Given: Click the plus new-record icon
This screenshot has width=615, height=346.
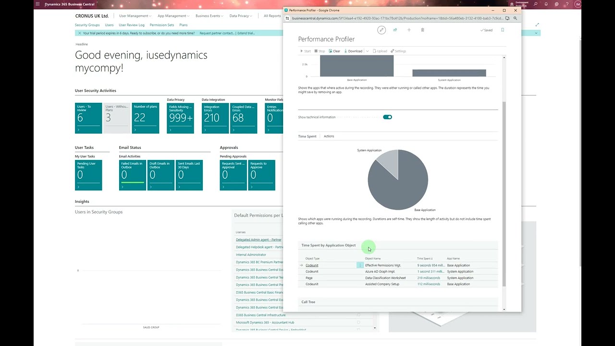Looking at the screenshot, I should click(x=409, y=30).
